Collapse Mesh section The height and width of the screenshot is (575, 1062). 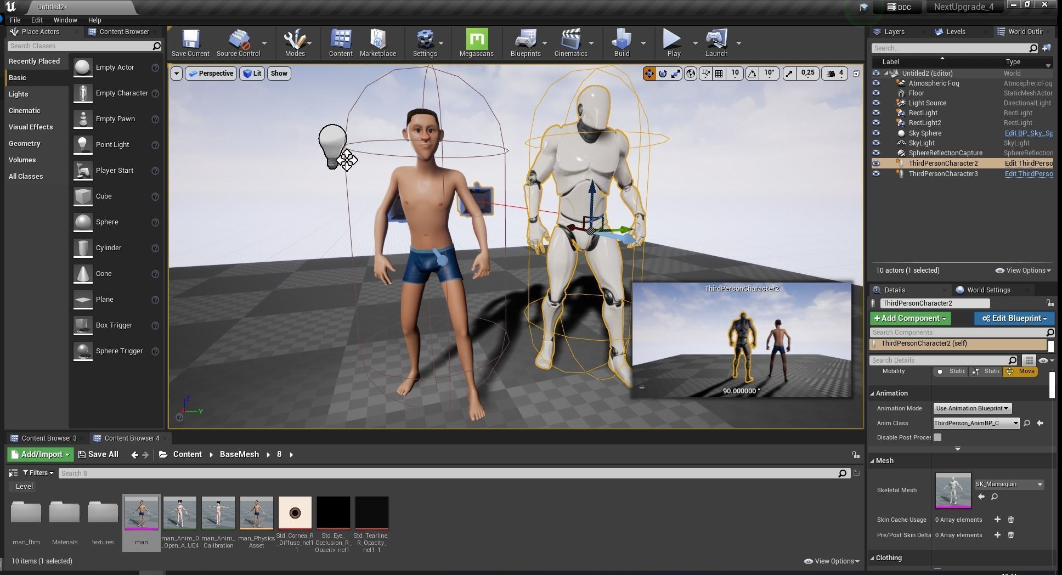click(x=872, y=461)
